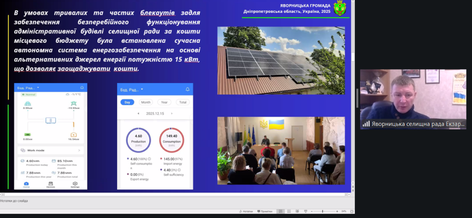Expand station dropdown in energy statistics screen
472x218 pixels.
pos(142,89)
